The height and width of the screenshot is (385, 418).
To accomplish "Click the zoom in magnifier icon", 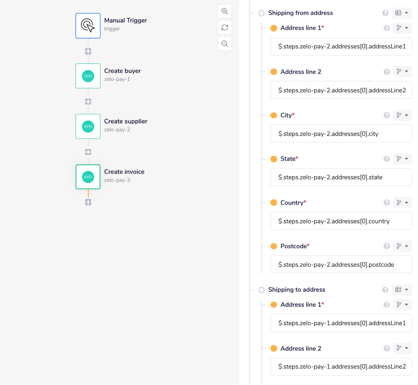I will [x=224, y=11].
